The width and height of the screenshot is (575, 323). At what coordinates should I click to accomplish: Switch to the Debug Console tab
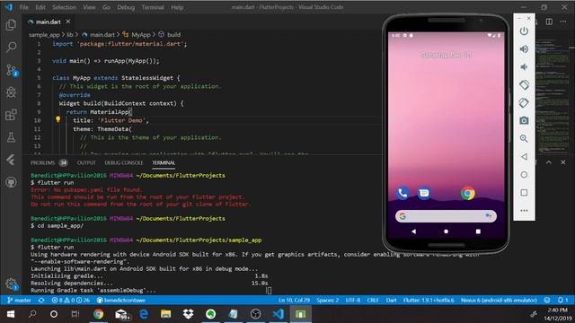point(124,162)
